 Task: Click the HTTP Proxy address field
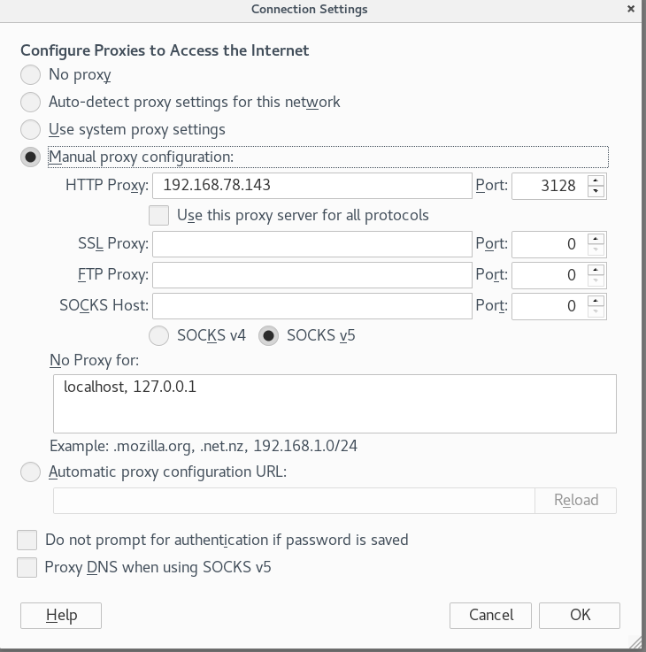coord(312,186)
